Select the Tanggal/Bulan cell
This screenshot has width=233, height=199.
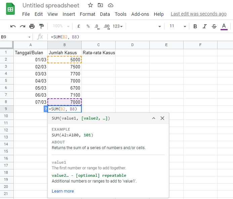click(x=31, y=53)
